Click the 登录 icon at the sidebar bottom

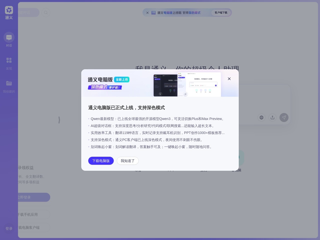[x=9, y=228]
